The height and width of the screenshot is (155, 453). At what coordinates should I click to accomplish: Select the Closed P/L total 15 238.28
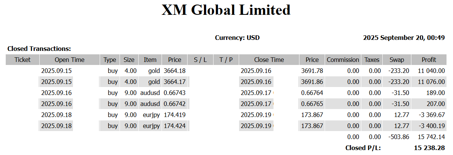coord(429,148)
